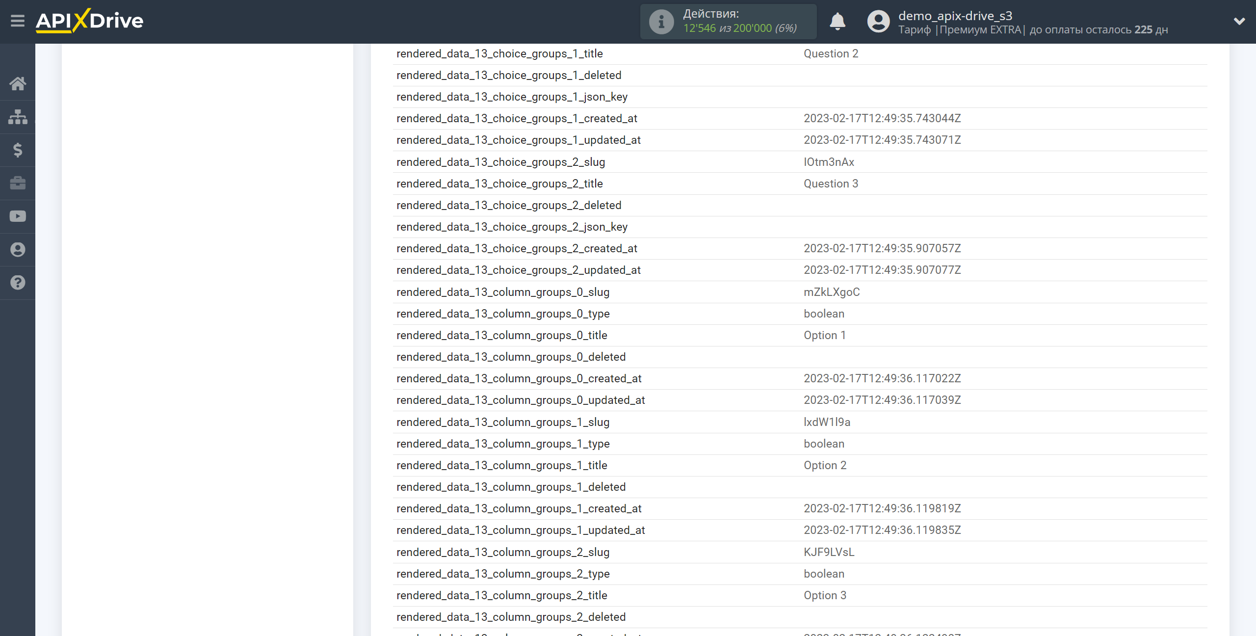Select rendered_data_13_choice_groups_1_title field name
Image resolution: width=1256 pixels, height=636 pixels.
point(499,53)
